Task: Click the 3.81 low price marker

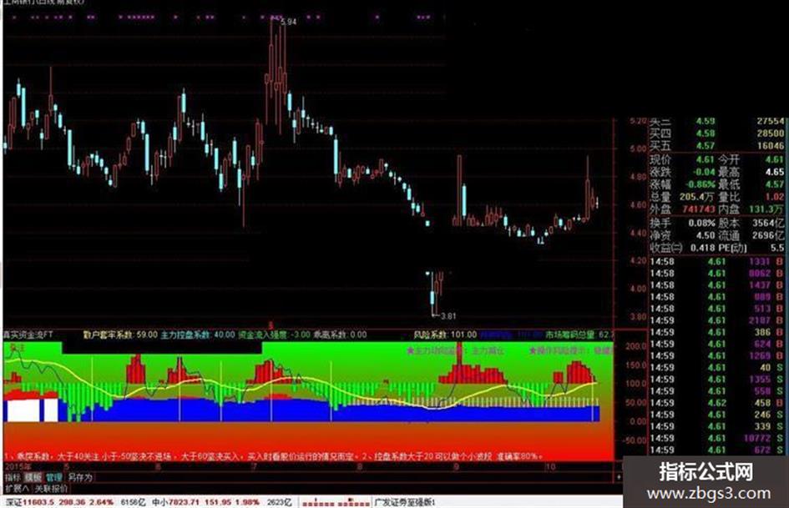Action: (x=448, y=316)
